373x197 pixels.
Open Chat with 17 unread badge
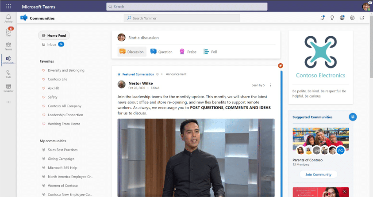(8, 32)
